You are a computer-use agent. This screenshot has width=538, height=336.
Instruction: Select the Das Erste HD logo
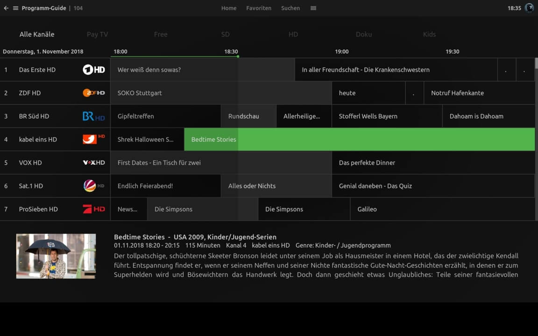point(94,70)
